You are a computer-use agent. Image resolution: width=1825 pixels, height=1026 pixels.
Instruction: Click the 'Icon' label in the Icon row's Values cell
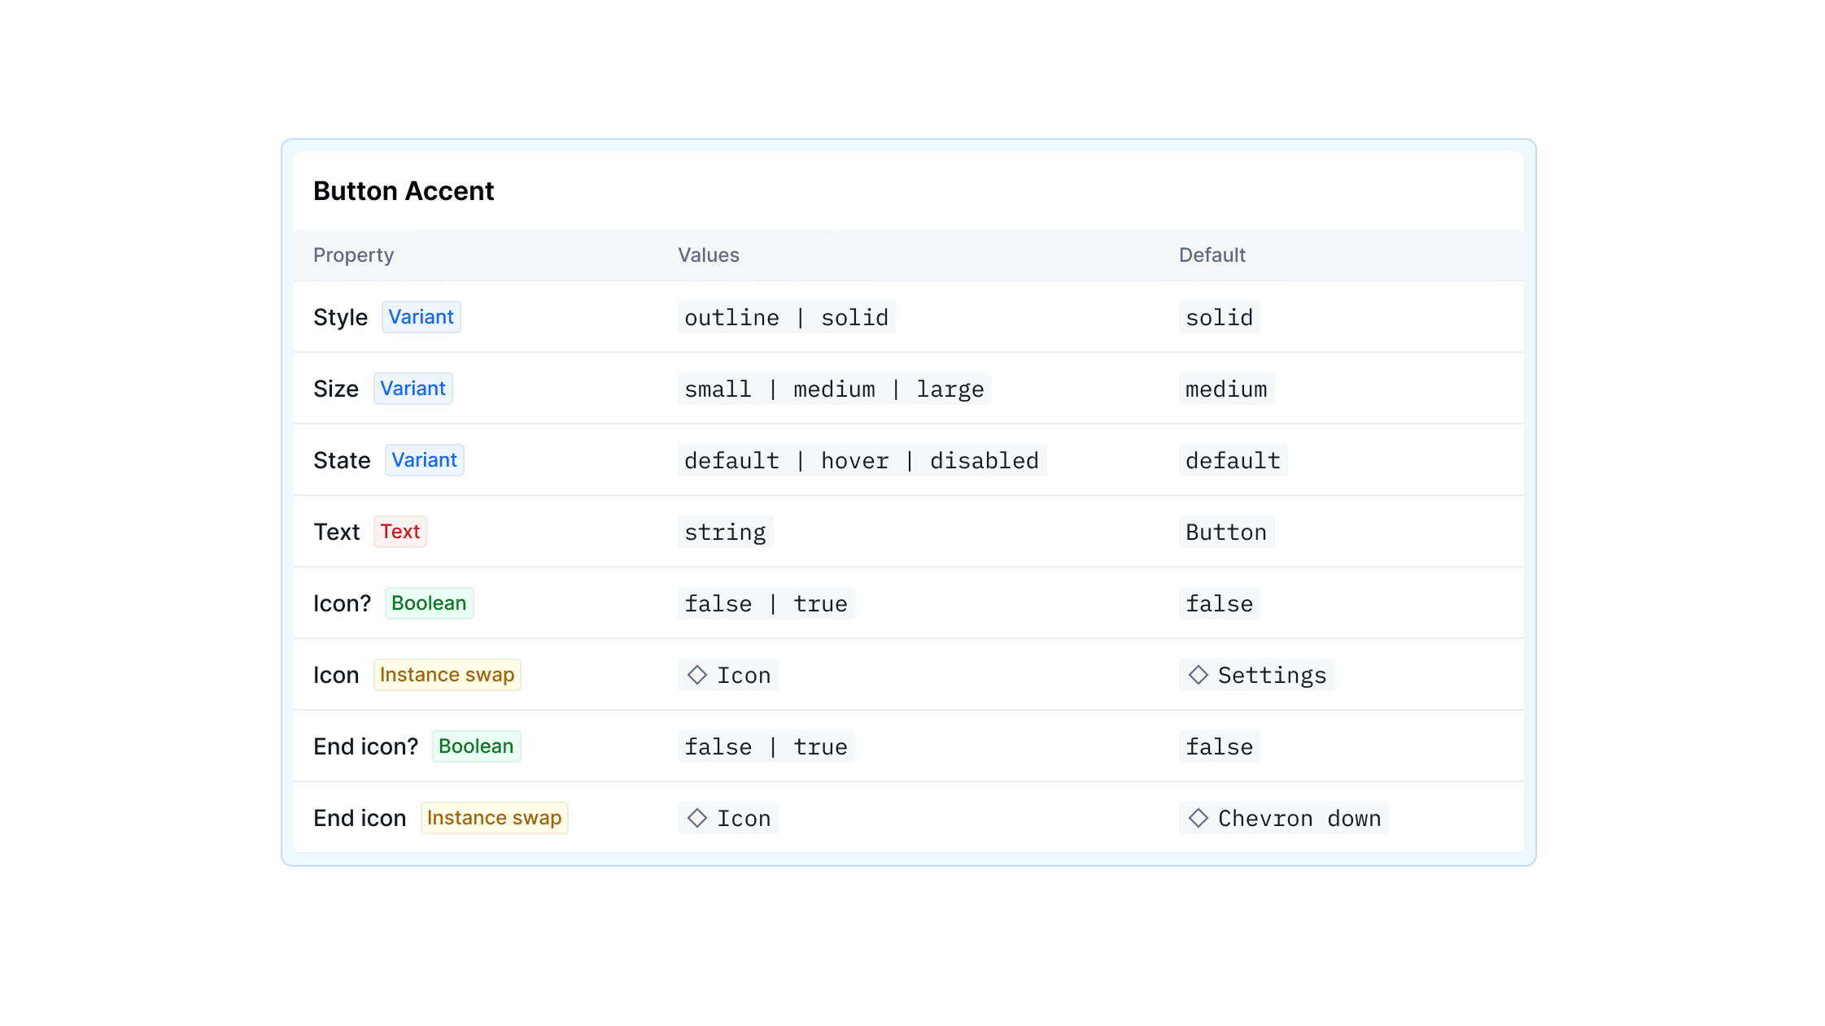pyautogui.click(x=744, y=676)
